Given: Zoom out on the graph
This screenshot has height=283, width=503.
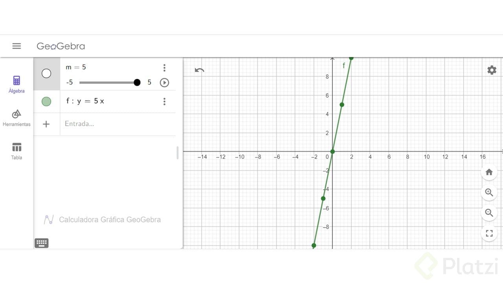Looking at the screenshot, I should [489, 213].
